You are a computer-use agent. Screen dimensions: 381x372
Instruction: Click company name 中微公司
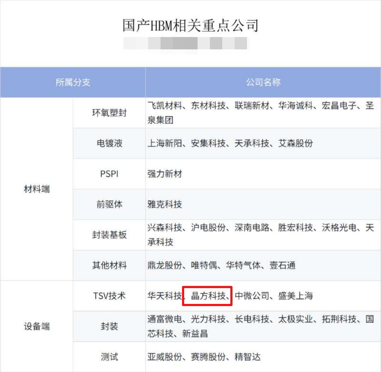252,296
